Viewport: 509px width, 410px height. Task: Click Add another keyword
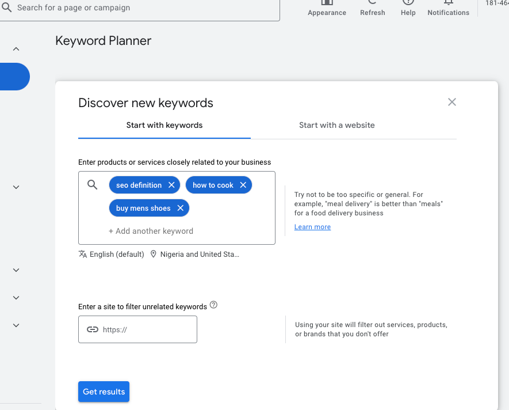tap(151, 231)
